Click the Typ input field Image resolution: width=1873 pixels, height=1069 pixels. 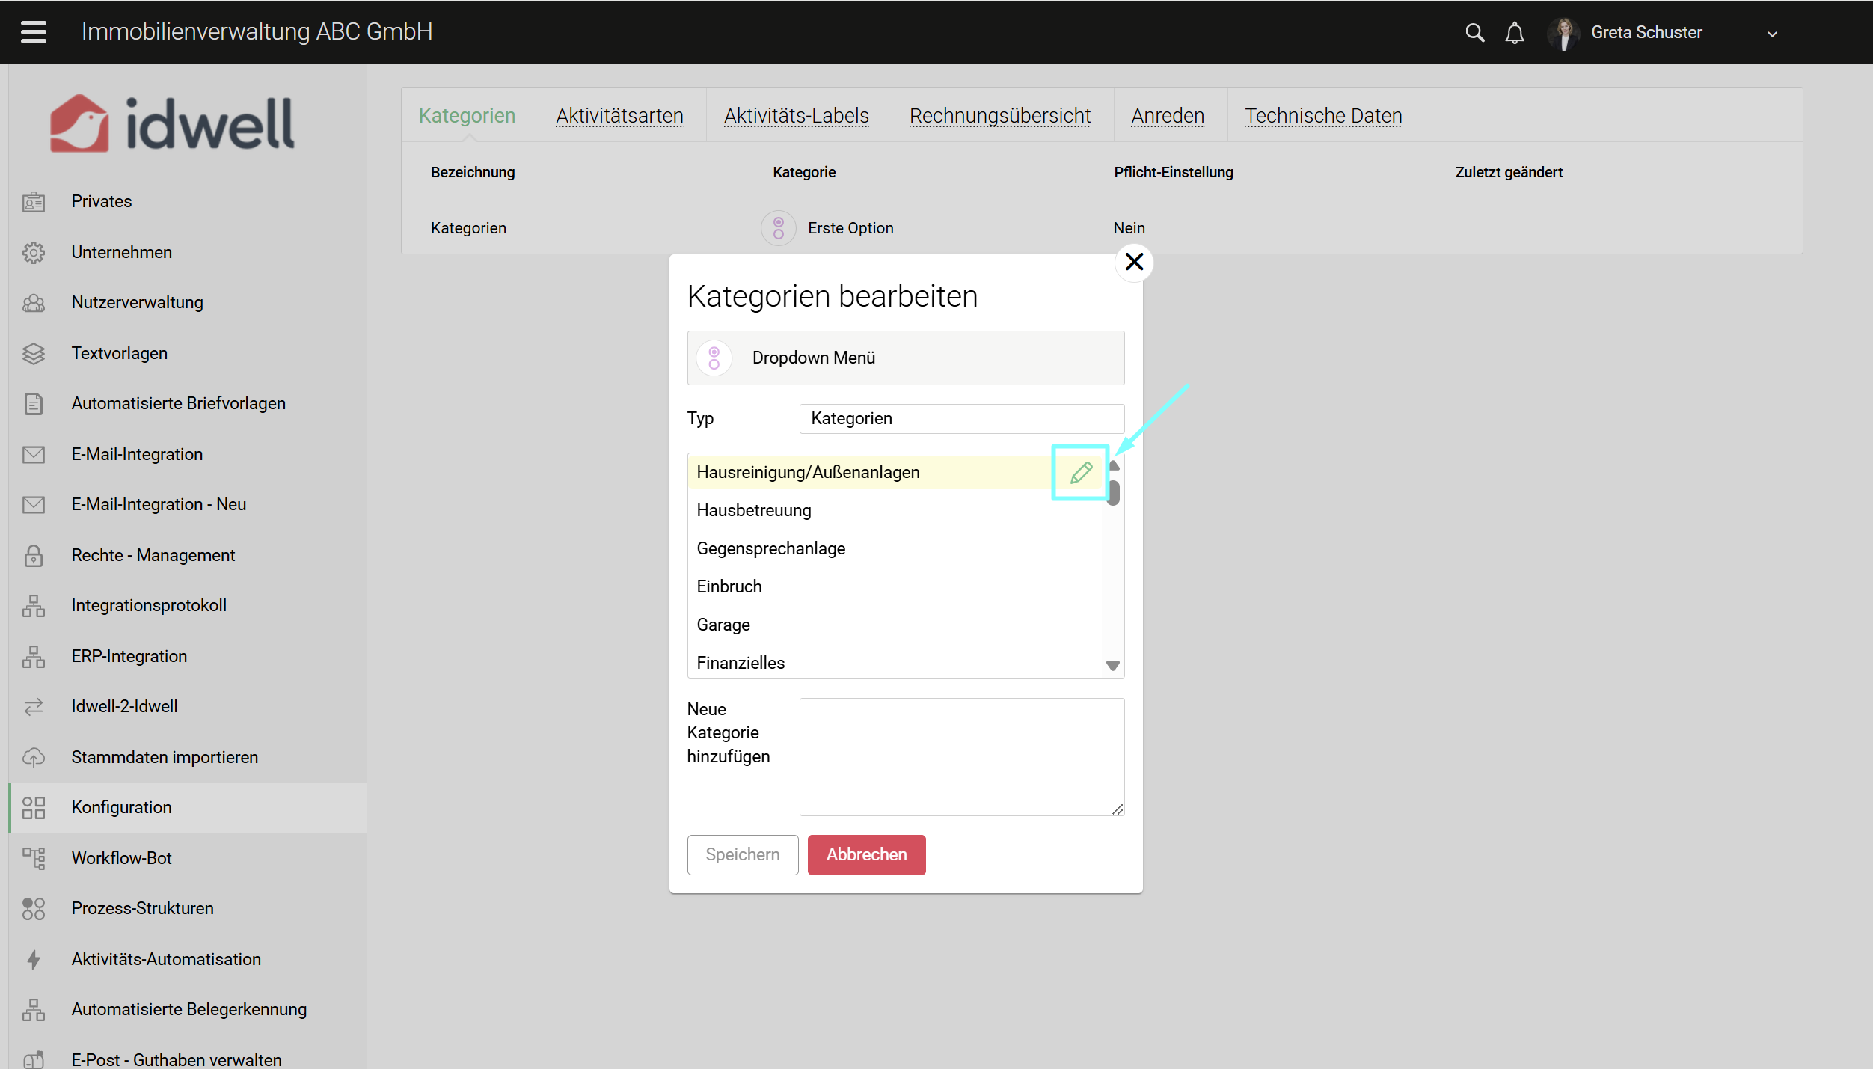(x=960, y=418)
